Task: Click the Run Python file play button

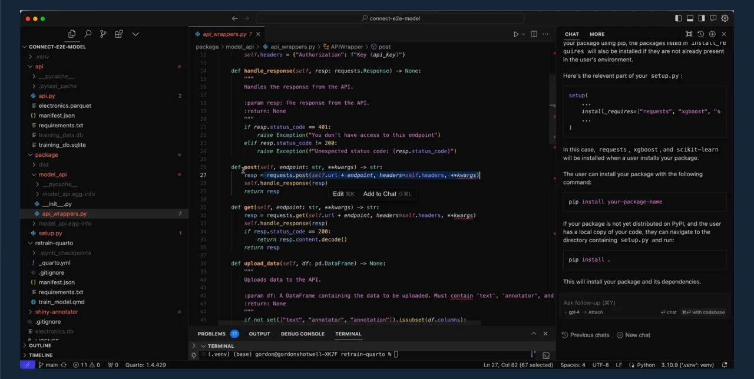Action: pyautogui.click(x=516, y=34)
